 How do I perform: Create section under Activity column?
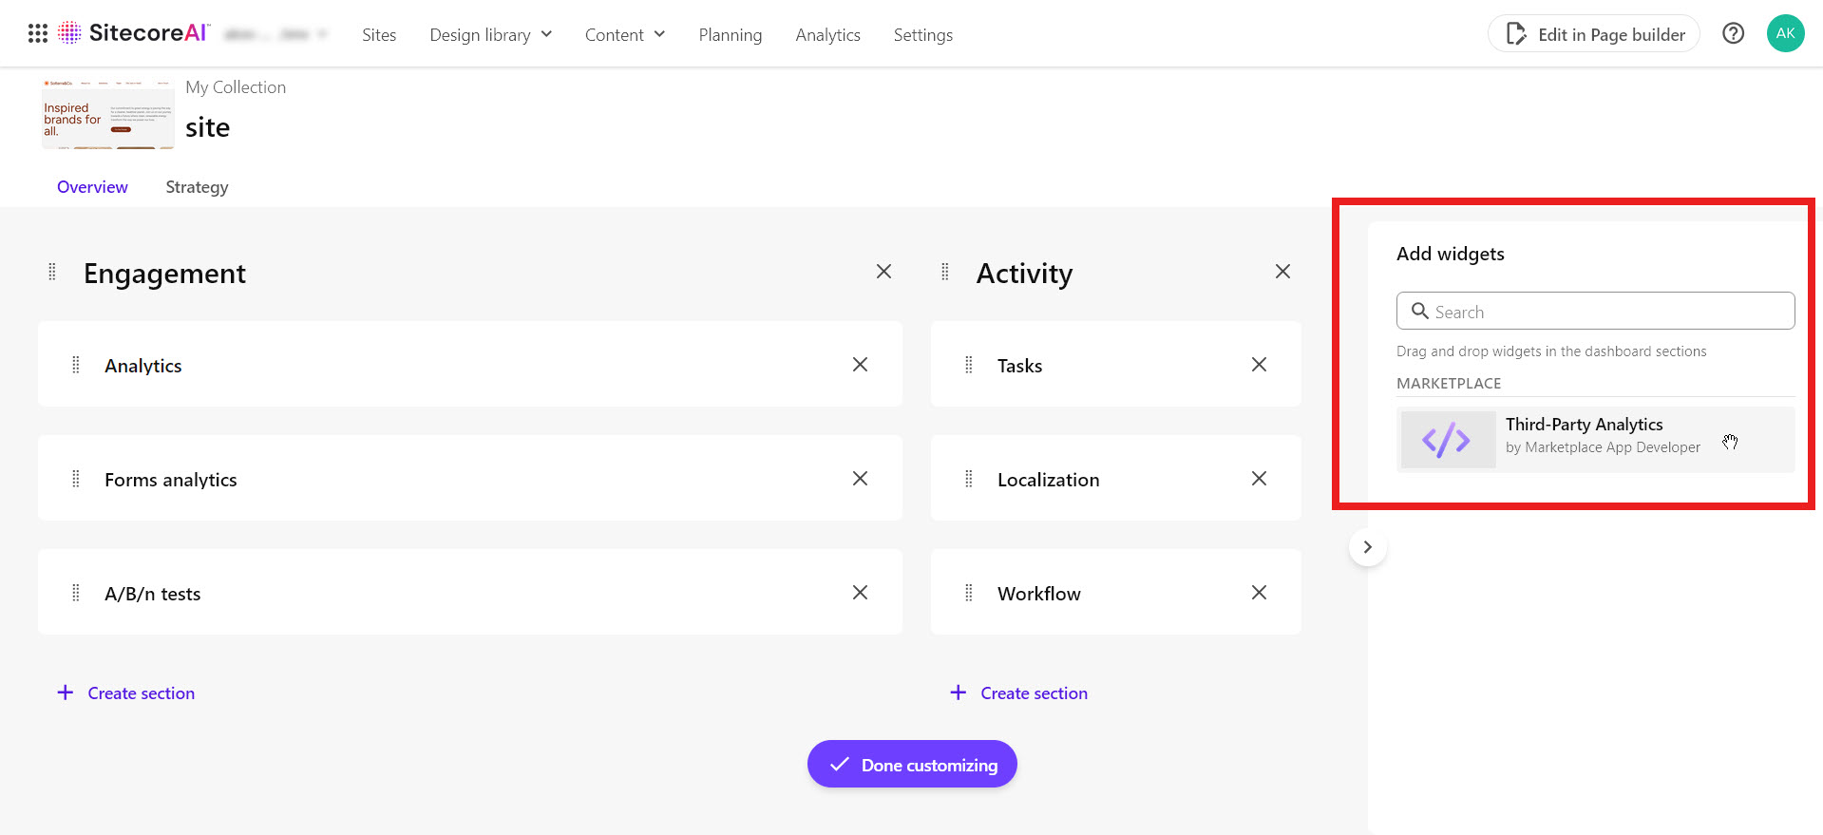pyautogui.click(x=1019, y=693)
